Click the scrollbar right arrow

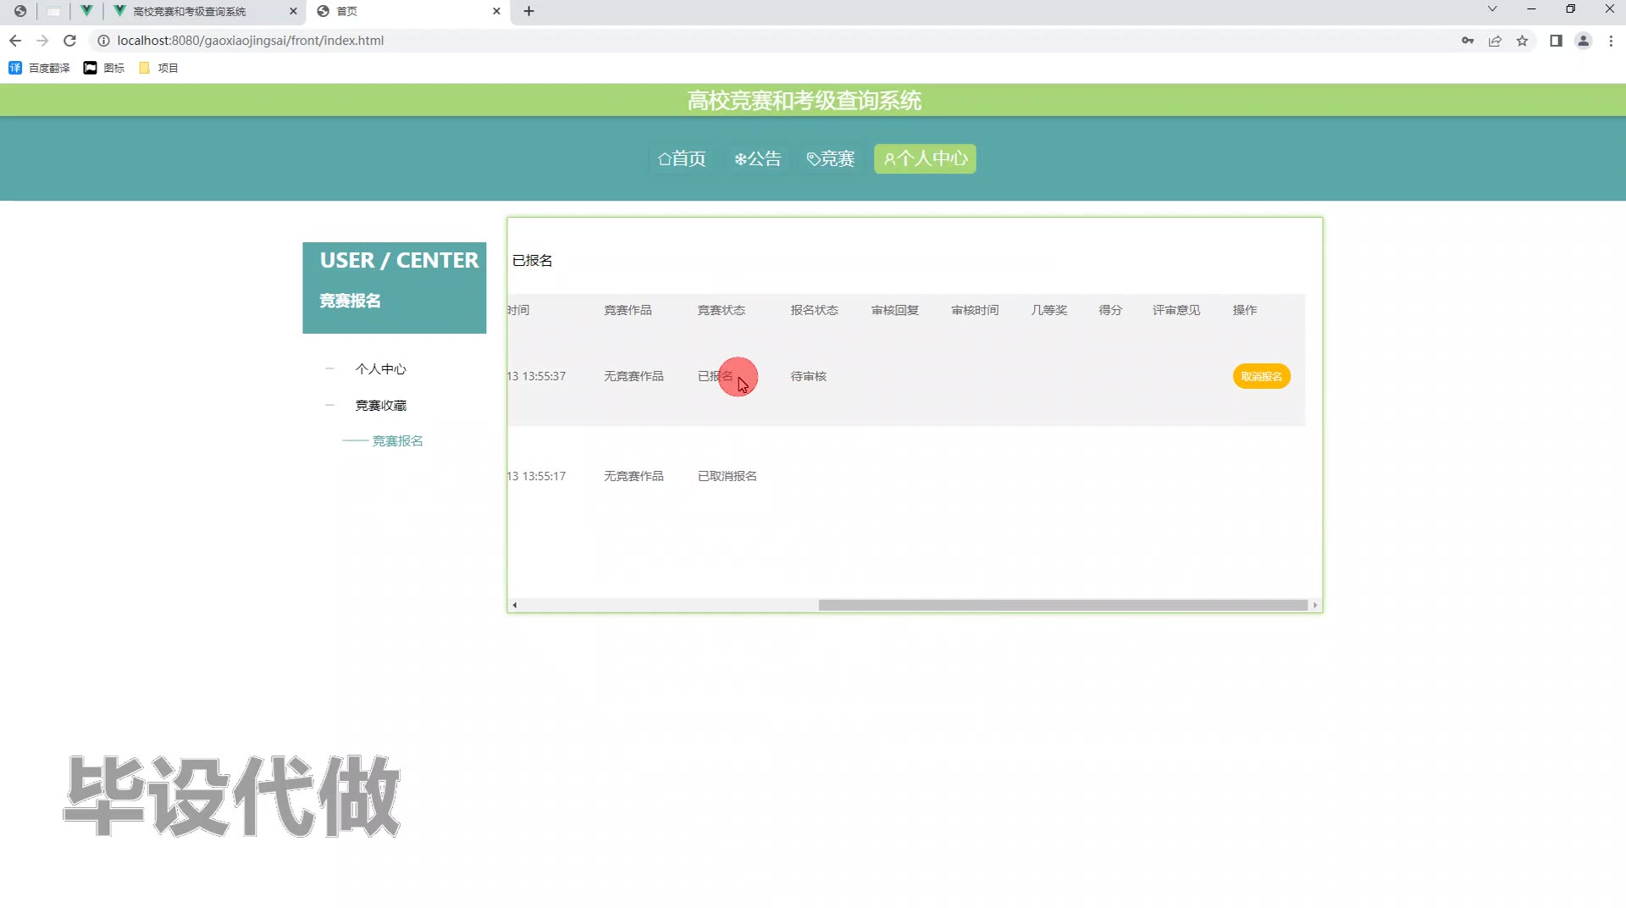[x=1315, y=605]
